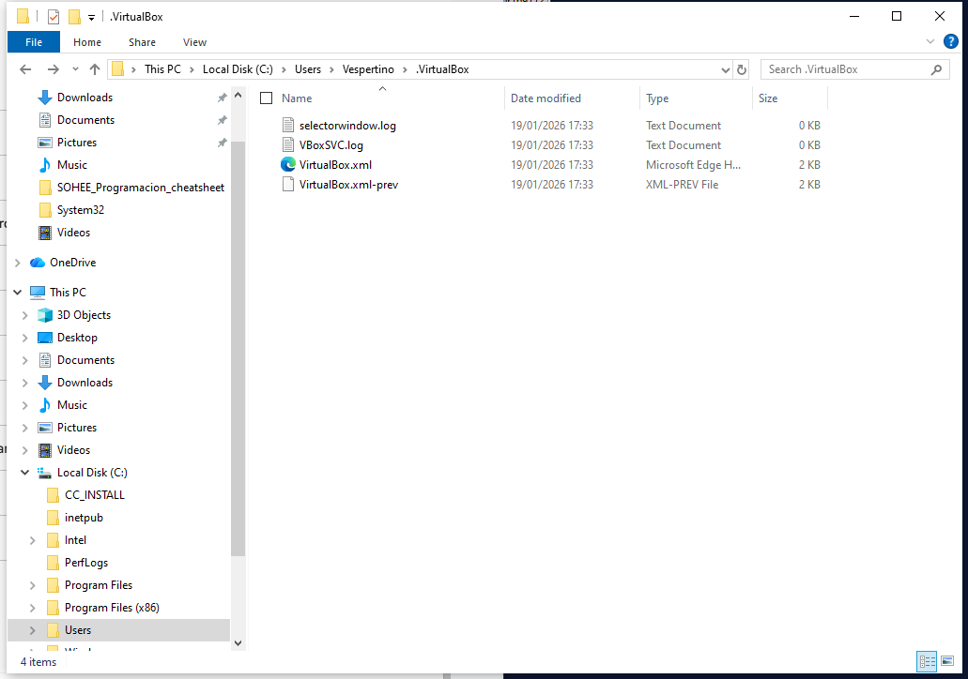
Task: Sort by the Date modified column header
Action: click(545, 98)
